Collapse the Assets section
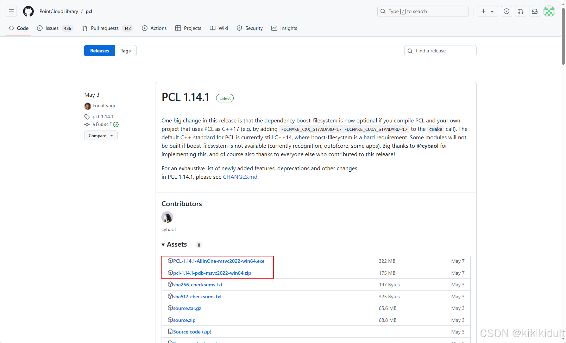Screen dimensions: 566x343 (174, 244)
